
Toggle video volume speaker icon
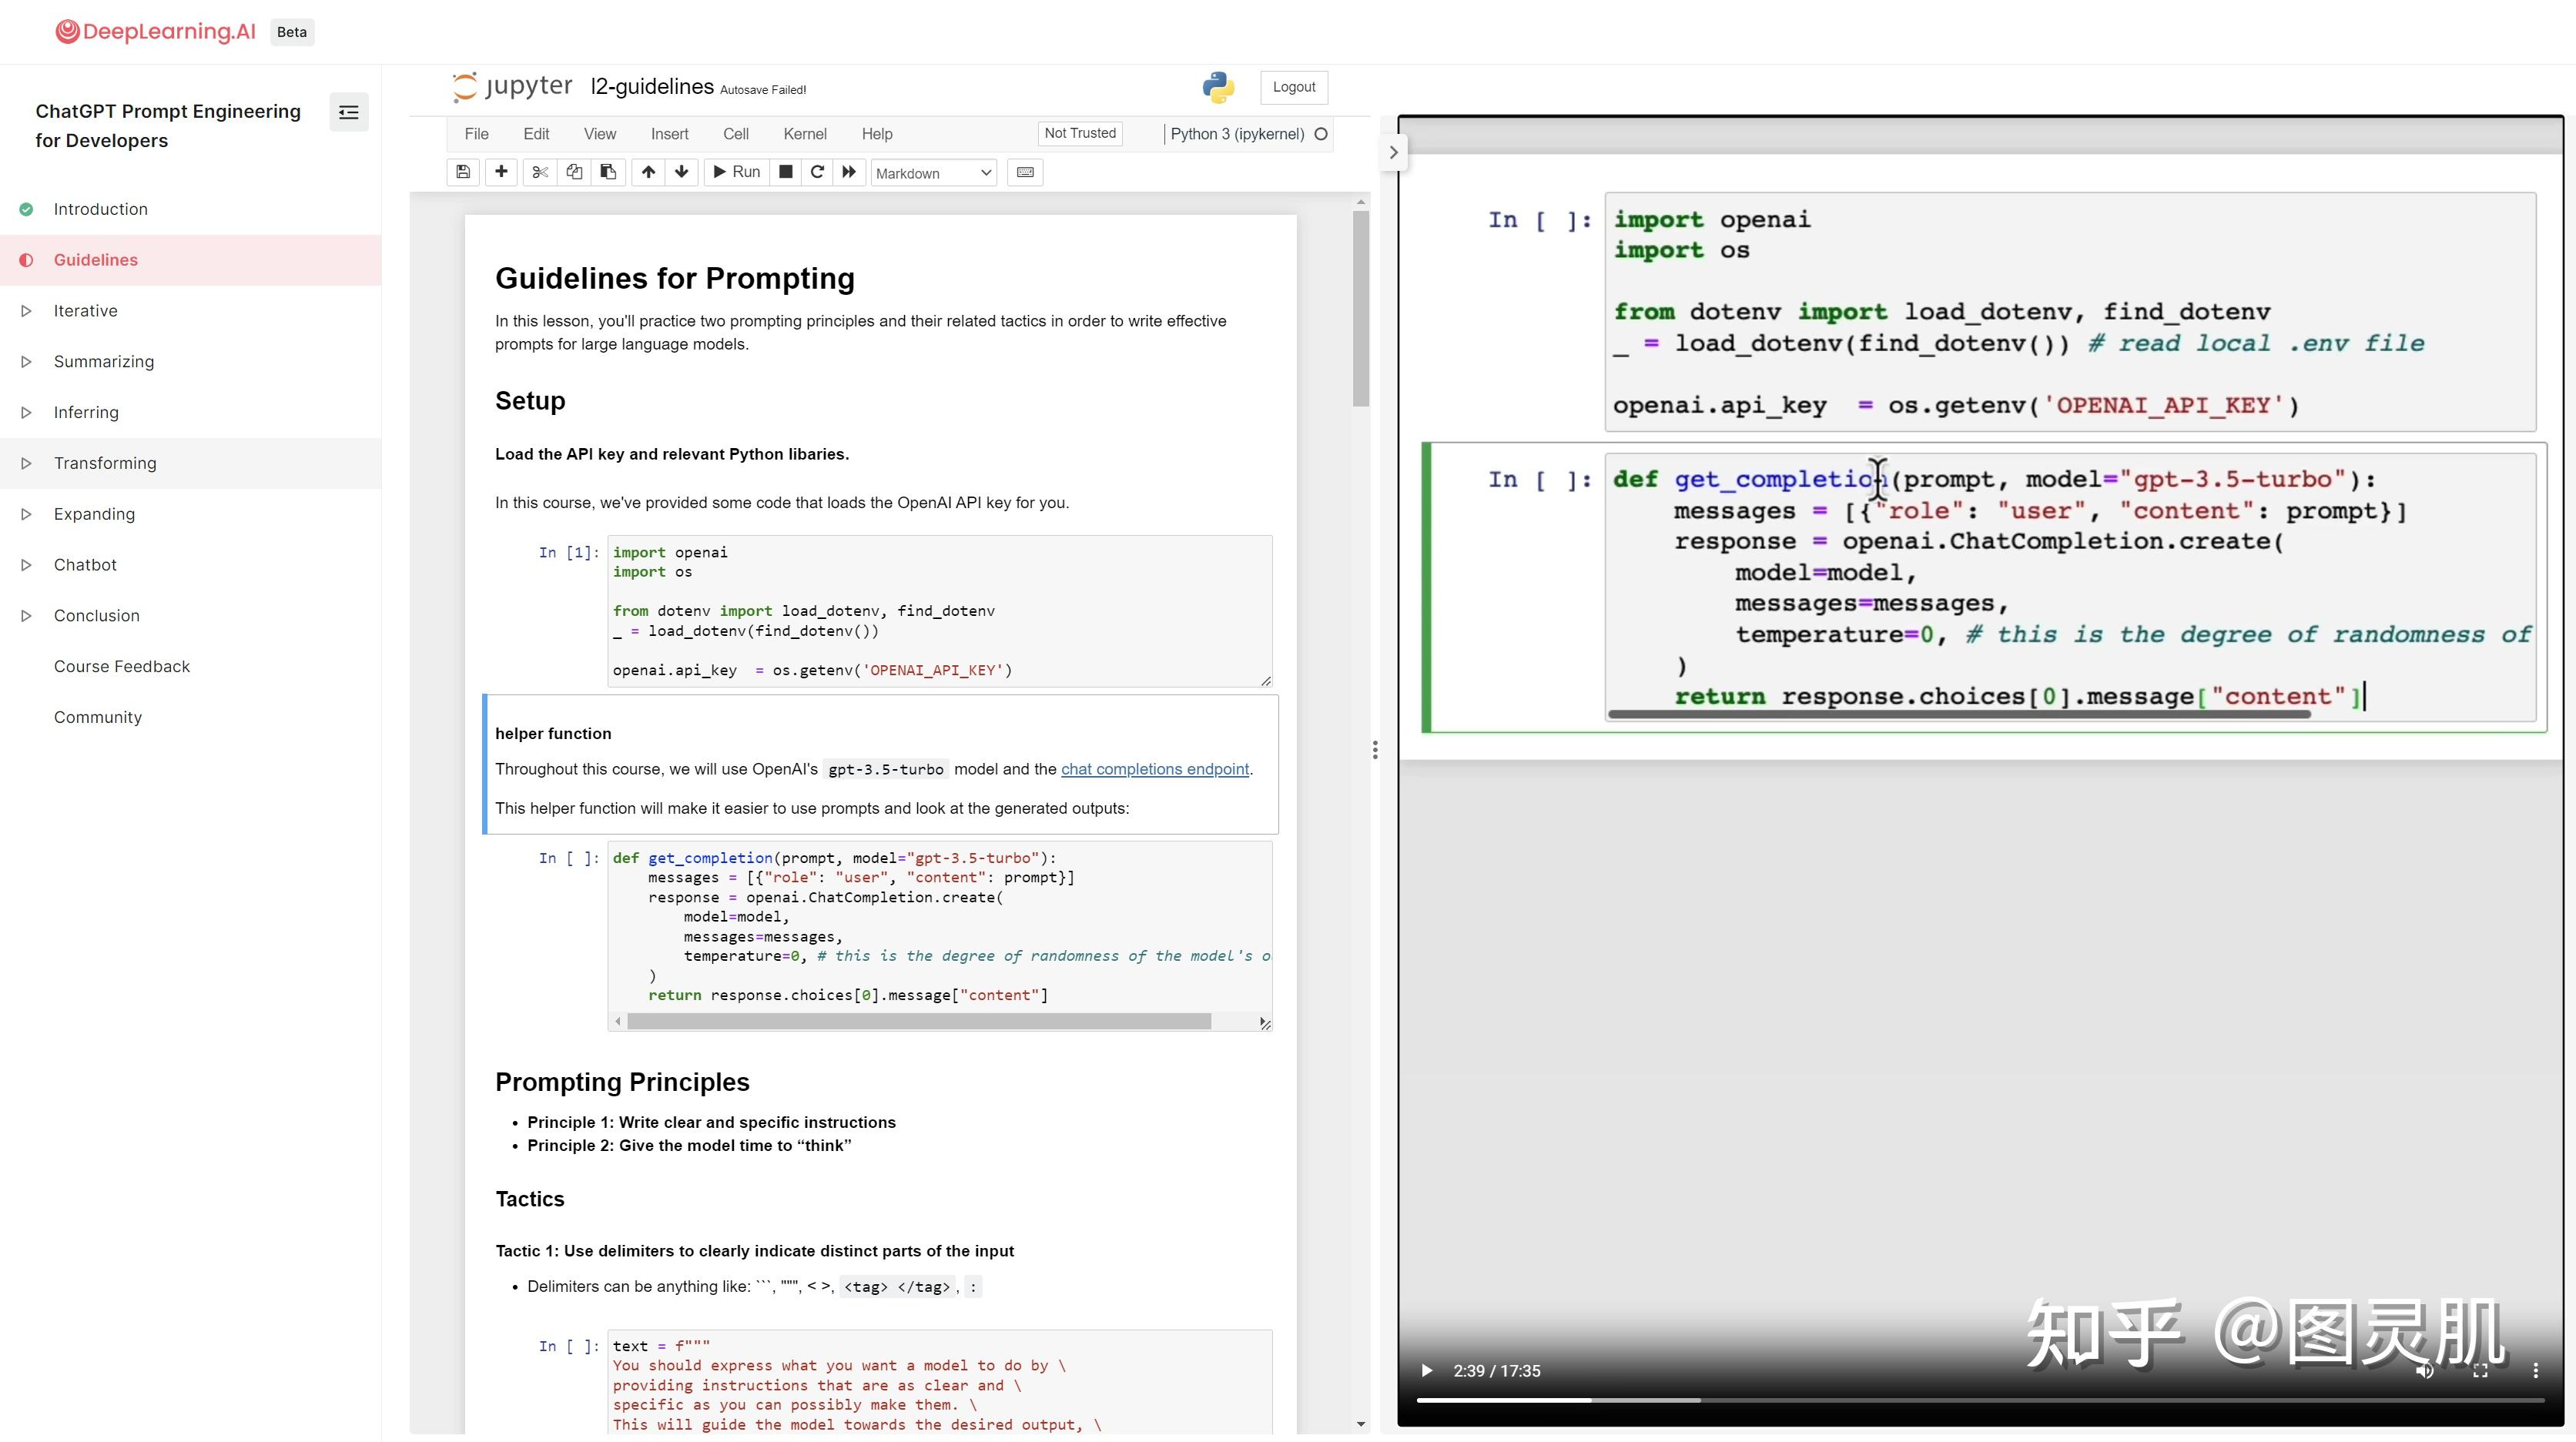(2424, 1370)
